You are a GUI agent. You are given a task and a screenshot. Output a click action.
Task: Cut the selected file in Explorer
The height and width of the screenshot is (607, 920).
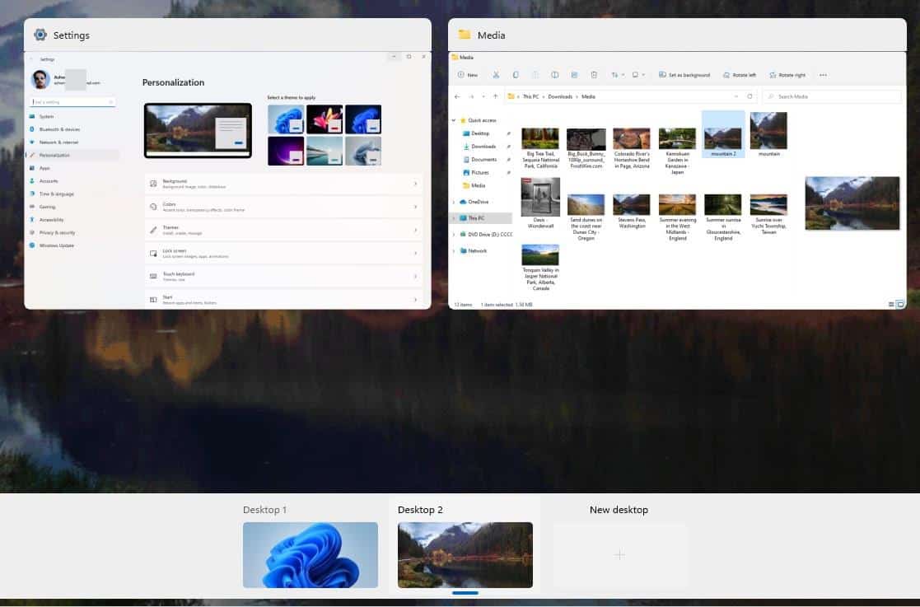point(495,74)
